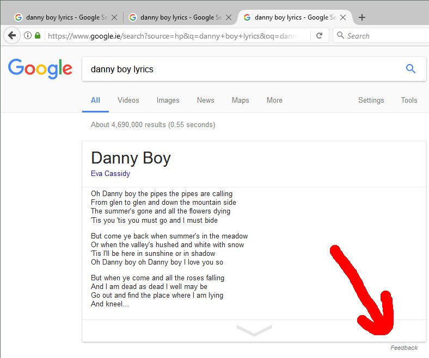Open the Videos results tab
429x358 pixels.
pos(128,100)
